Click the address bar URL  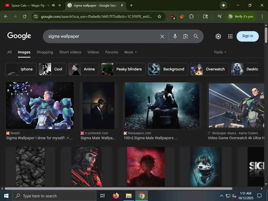pos(96,16)
